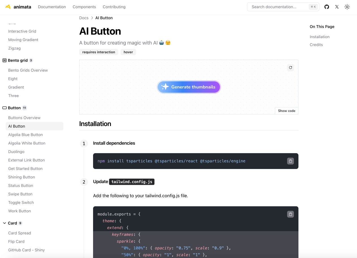357x258 pixels.
Task: Open the Components nav menu
Action: coord(84,7)
